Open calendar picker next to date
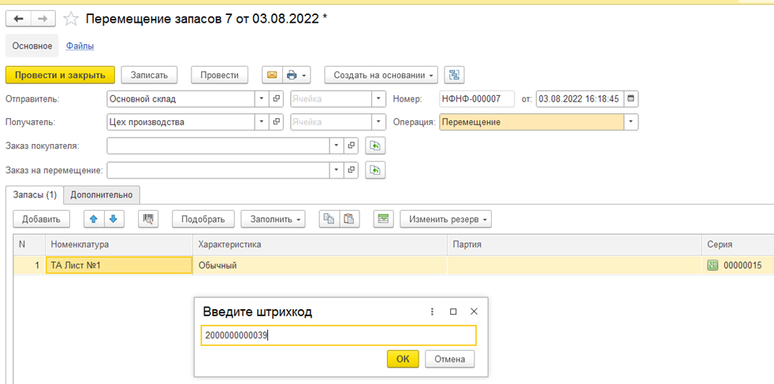Image resolution: width=774 pixels, height=384 pixels. click(x=631, y=98)
